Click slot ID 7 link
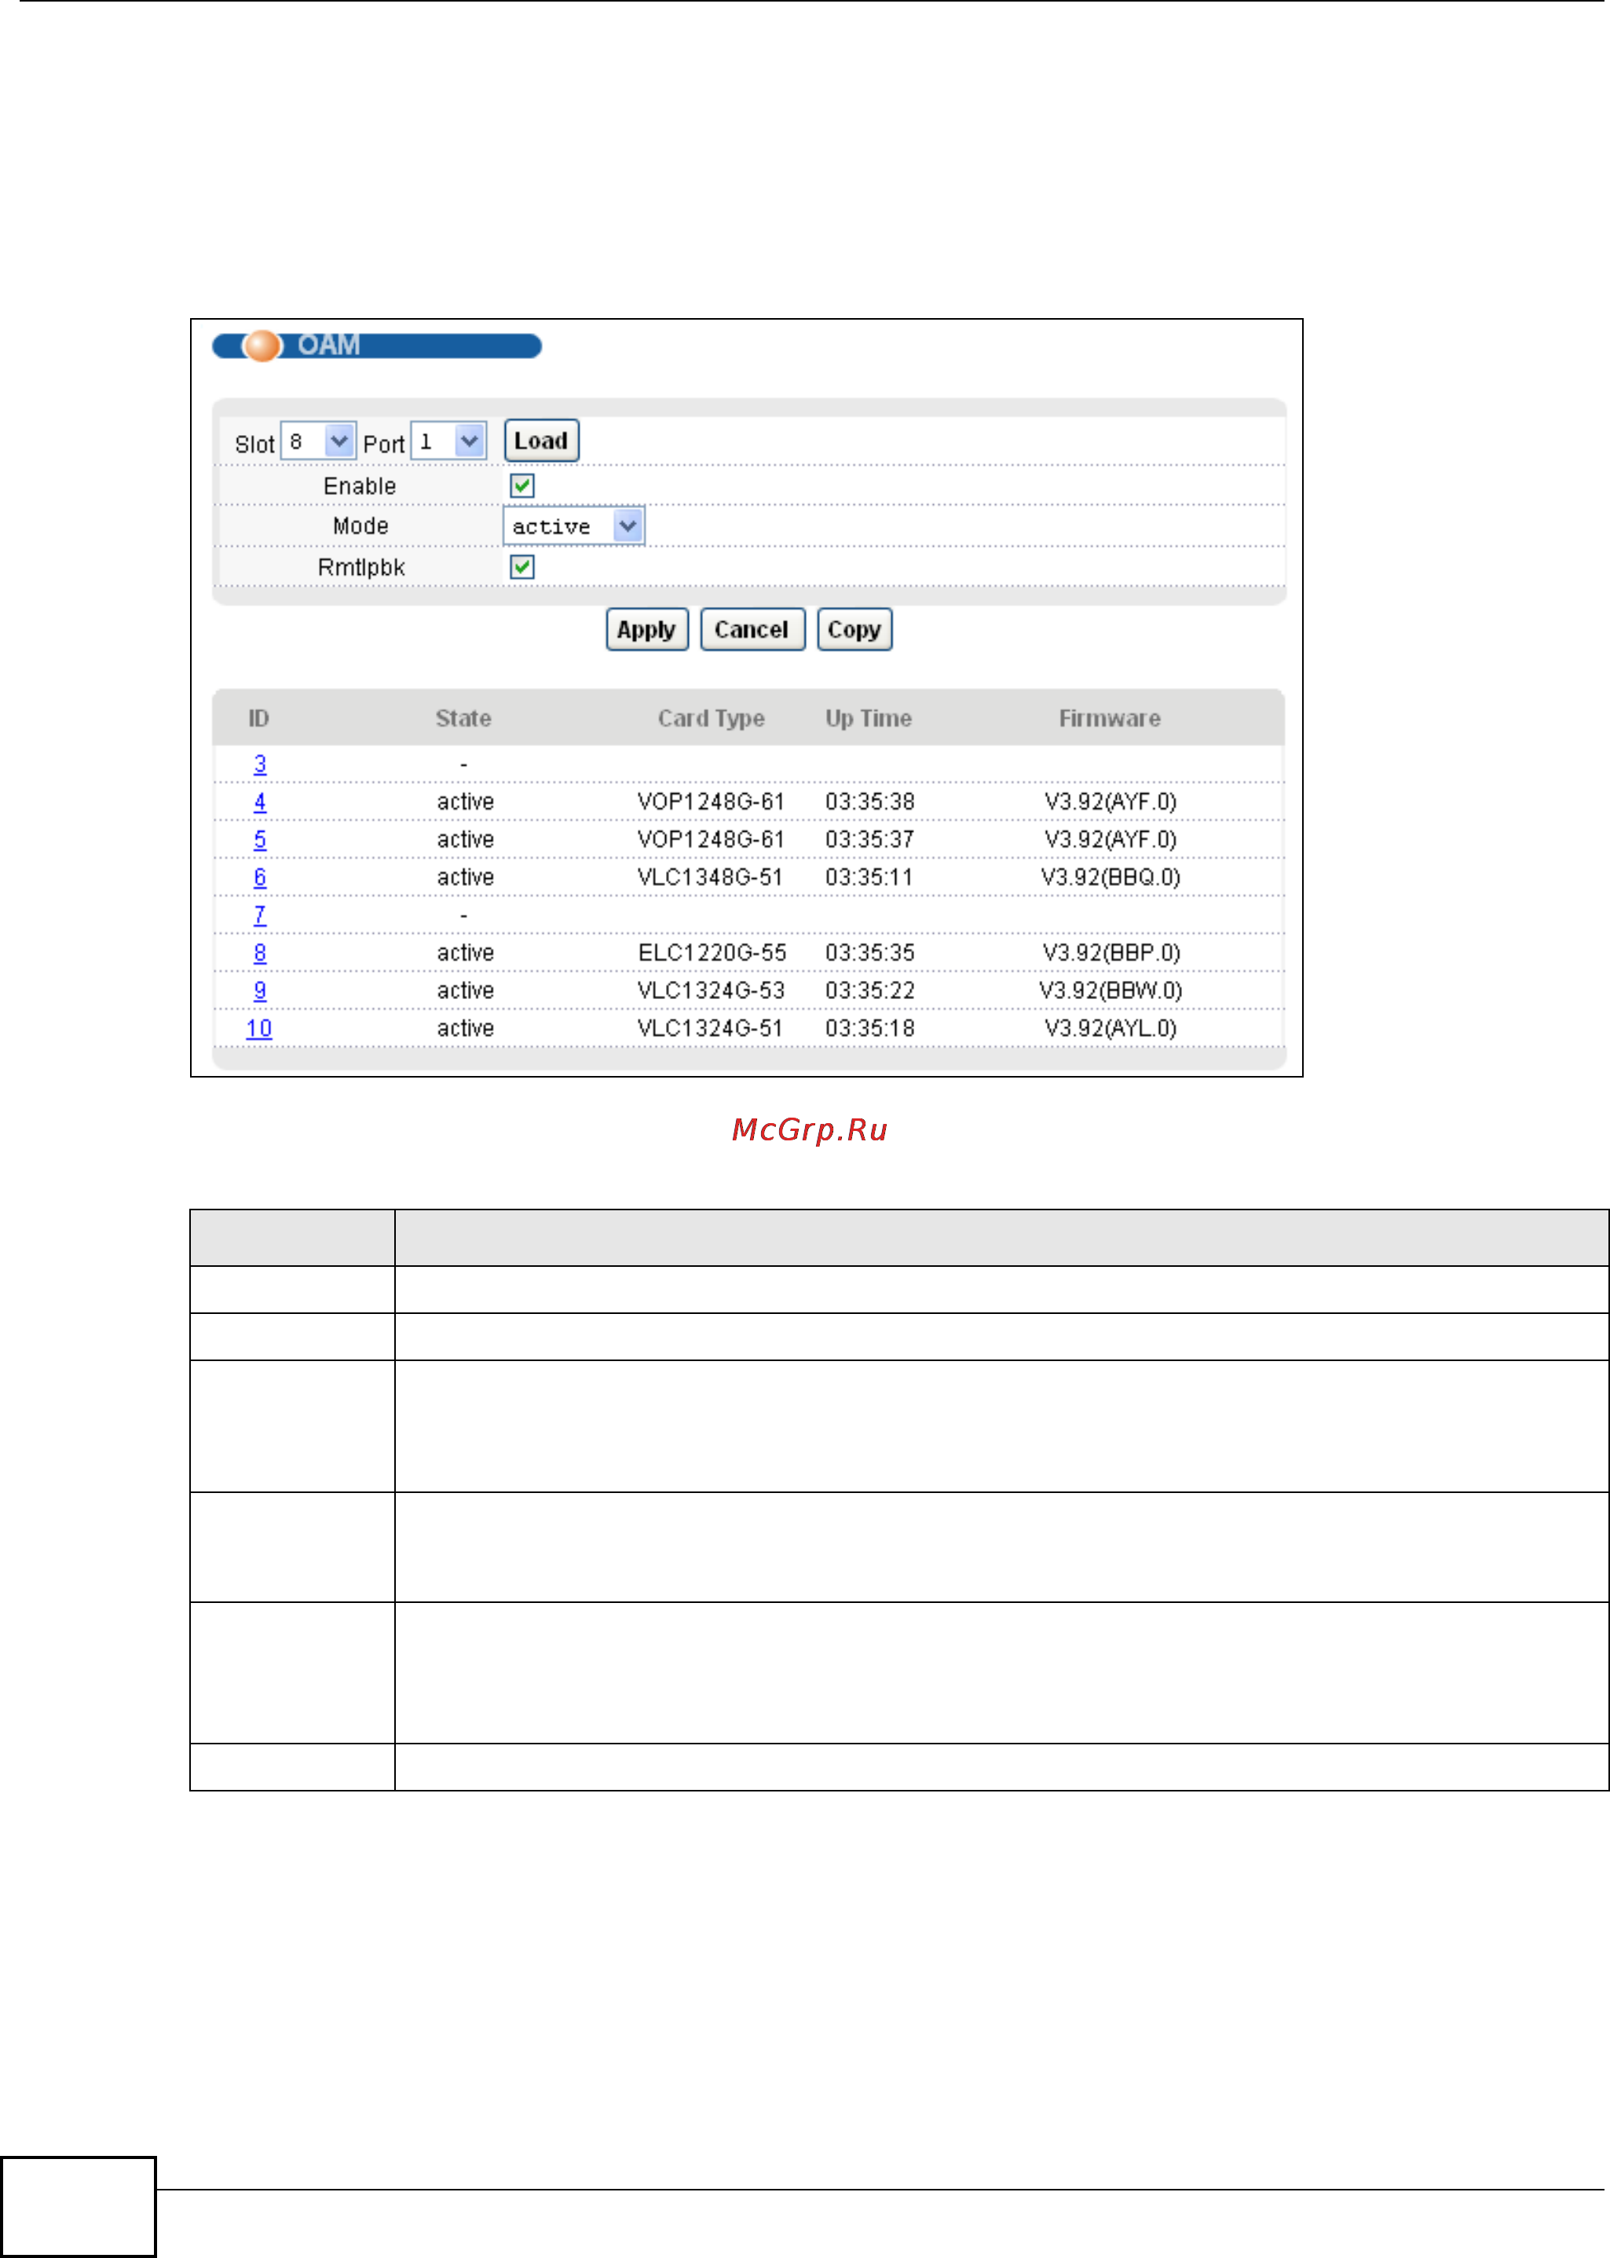The width and height of the screenshot is (1610, 2258). (x=260, y=915)
